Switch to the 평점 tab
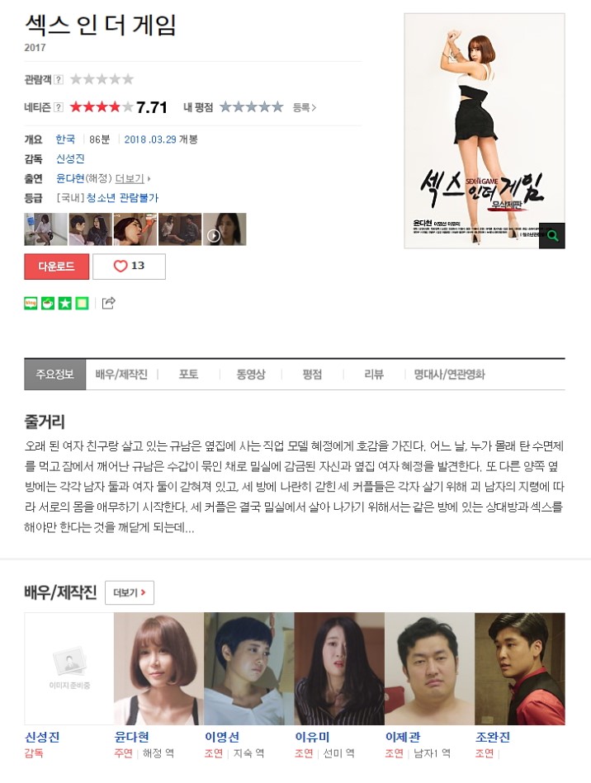 [312, 375]
